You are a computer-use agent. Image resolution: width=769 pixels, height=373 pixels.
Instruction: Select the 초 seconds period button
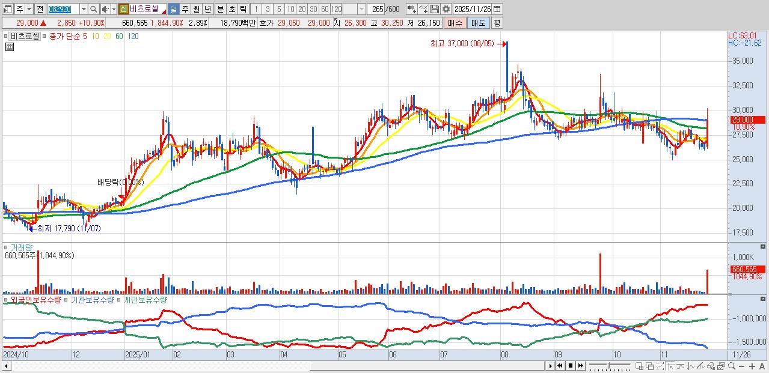(231, 9)
